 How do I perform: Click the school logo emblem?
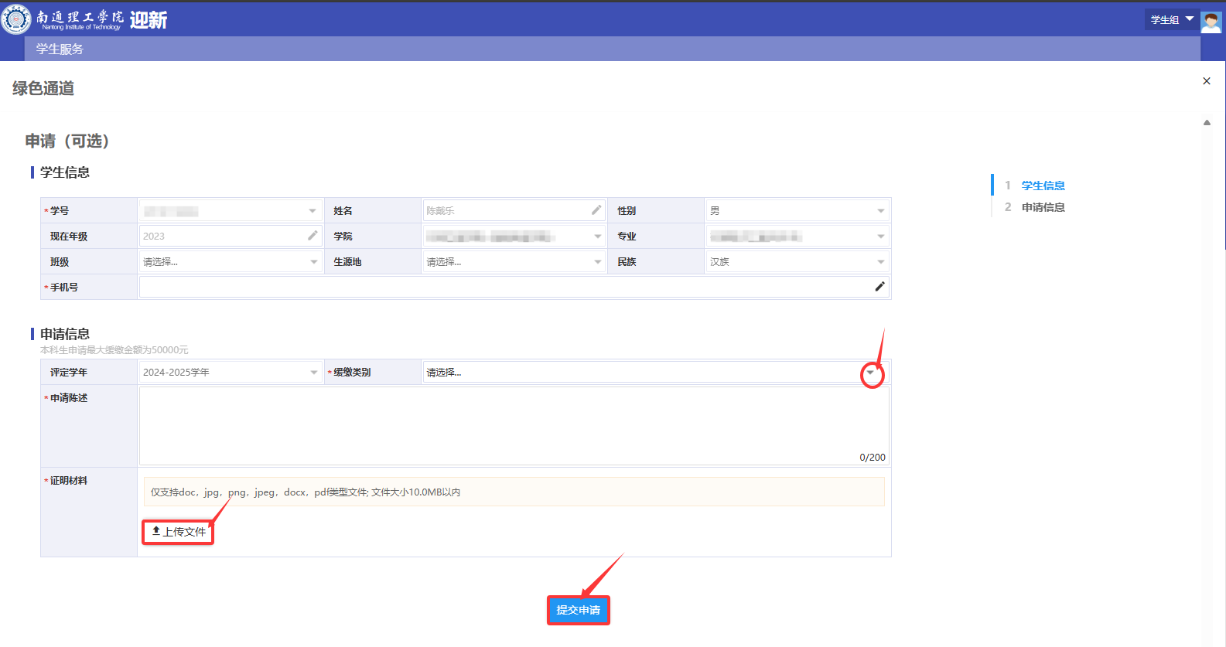[x=16, y=19]
